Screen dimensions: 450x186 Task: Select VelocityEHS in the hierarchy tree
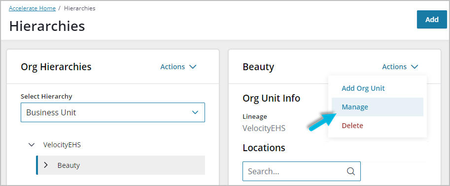pos(62,145)
